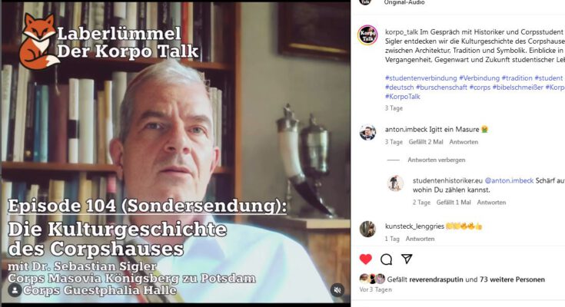Open the @anton.imbeck mention

click(x=509, y=180)
